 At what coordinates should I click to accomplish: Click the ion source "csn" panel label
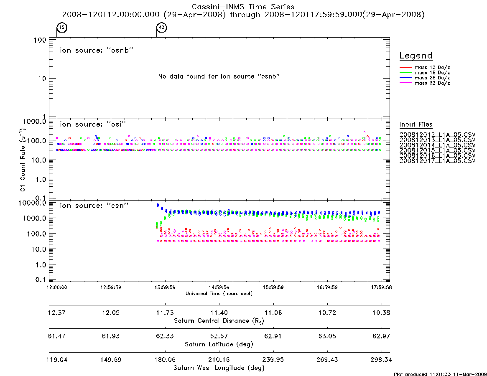click(94, 206)
